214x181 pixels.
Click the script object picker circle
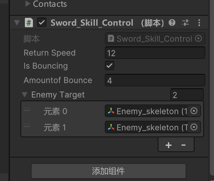pos(198,38)
